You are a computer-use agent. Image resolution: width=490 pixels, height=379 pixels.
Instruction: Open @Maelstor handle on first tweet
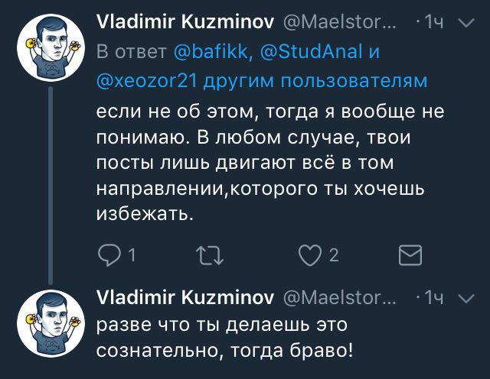pos(339,22)
